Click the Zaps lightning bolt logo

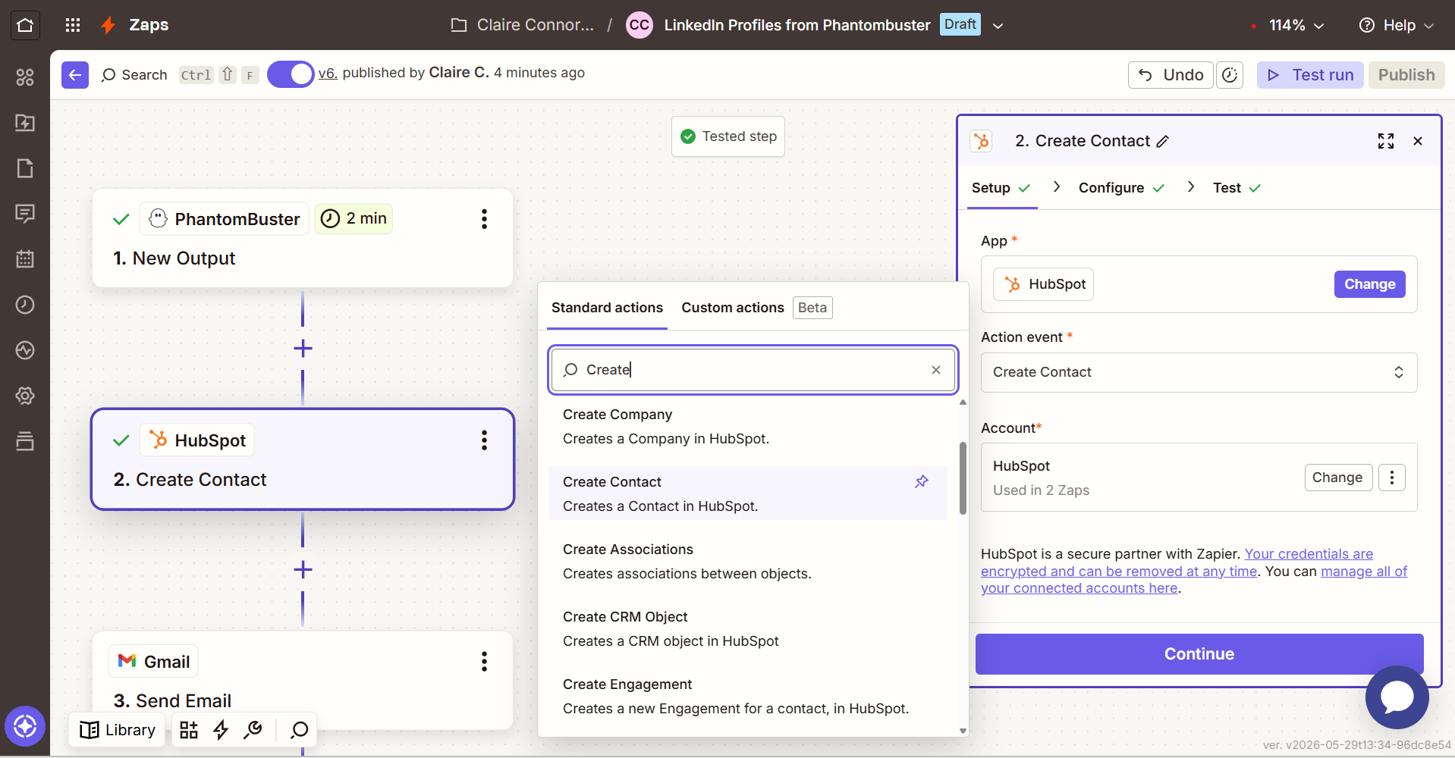(x=108, y=25)
